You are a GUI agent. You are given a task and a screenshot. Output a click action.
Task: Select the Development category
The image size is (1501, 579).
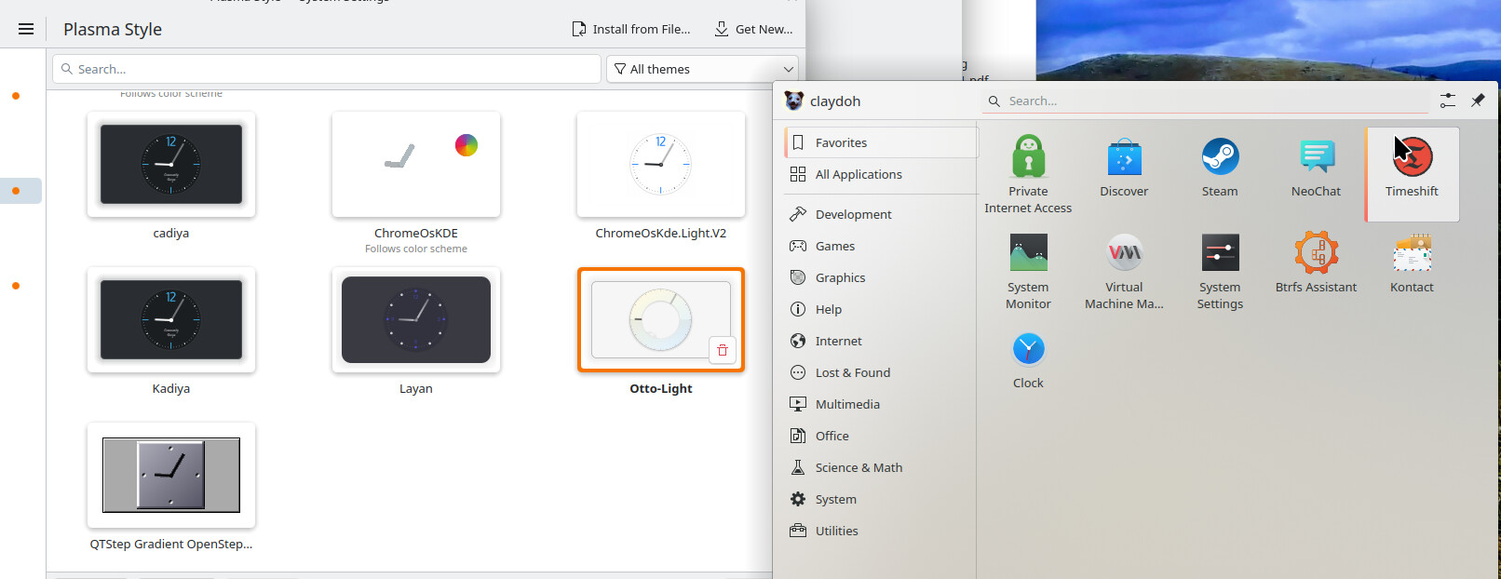click(853, 214)
